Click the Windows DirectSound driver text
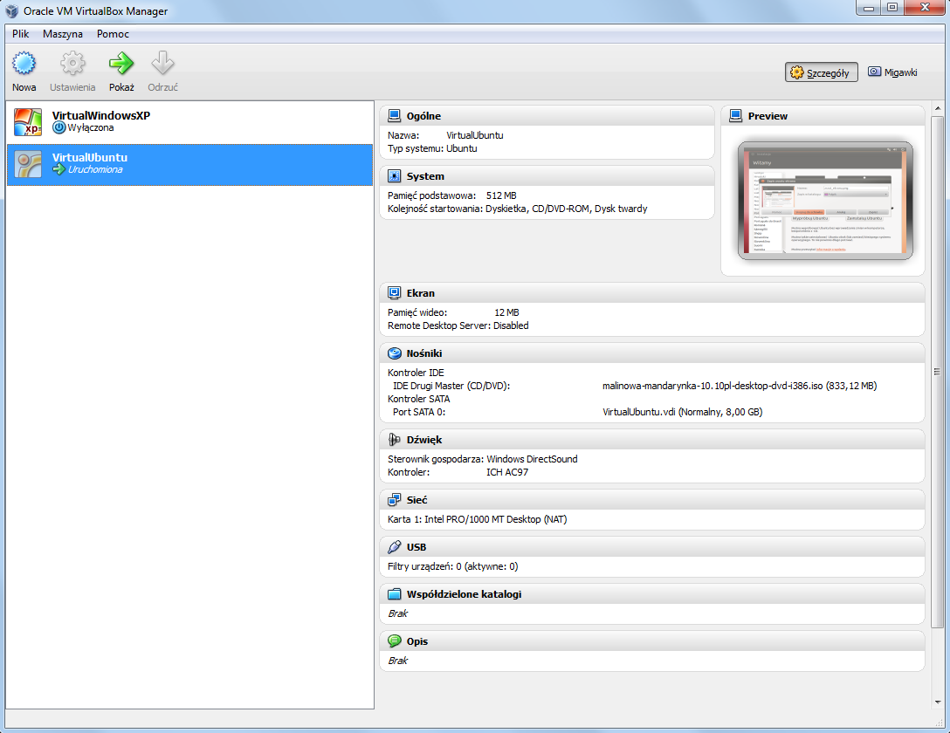Screen dimensions: 950x733 click(532, 459)
